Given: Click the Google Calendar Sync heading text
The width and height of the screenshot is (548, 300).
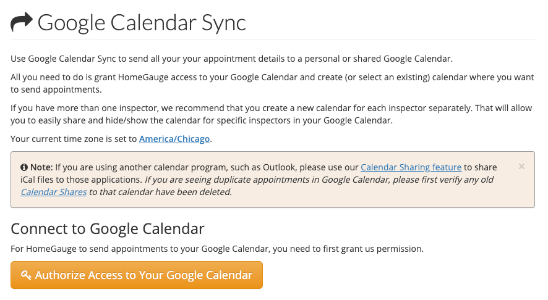Looking at the screenshot, I should click(x=142, y=23).
